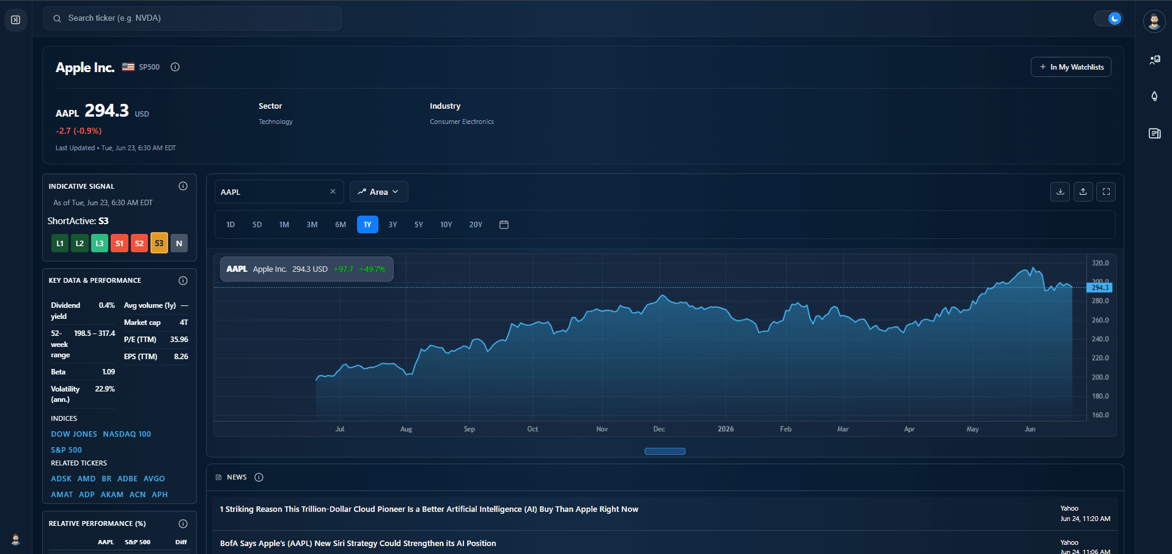1172x554 pixels.
Task: Open the info icon beside SP500
Action: click(x=175, y=67)
